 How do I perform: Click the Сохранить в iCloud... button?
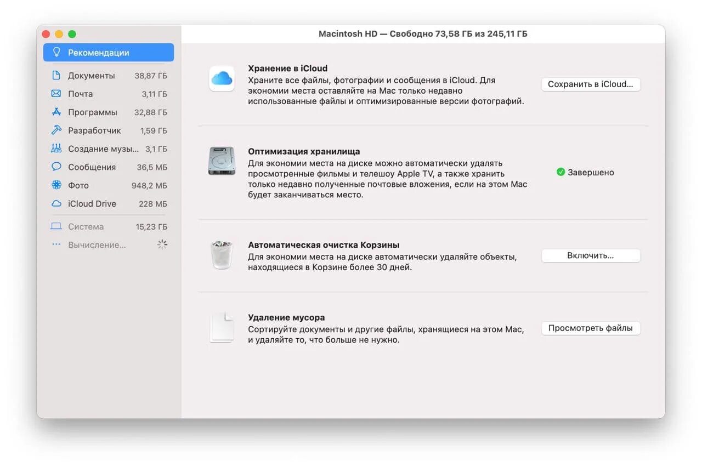[591, 84]
